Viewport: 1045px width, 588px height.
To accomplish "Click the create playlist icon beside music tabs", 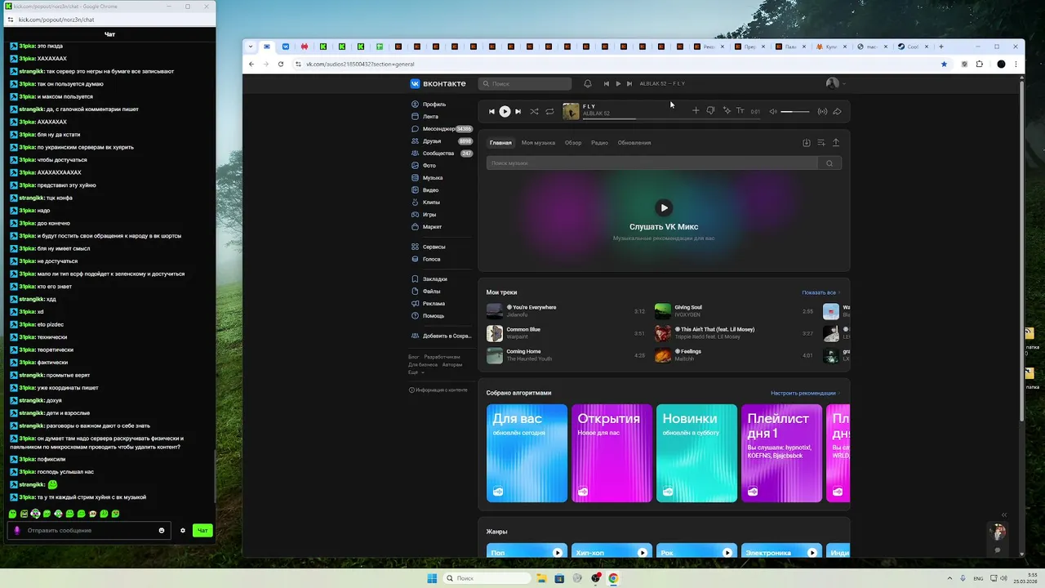I will pyautogui.click(x=821, y=143).
